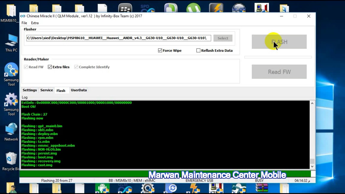Click the Log label above console
Viewport: 345px width, 194px height.
[25, 97]
